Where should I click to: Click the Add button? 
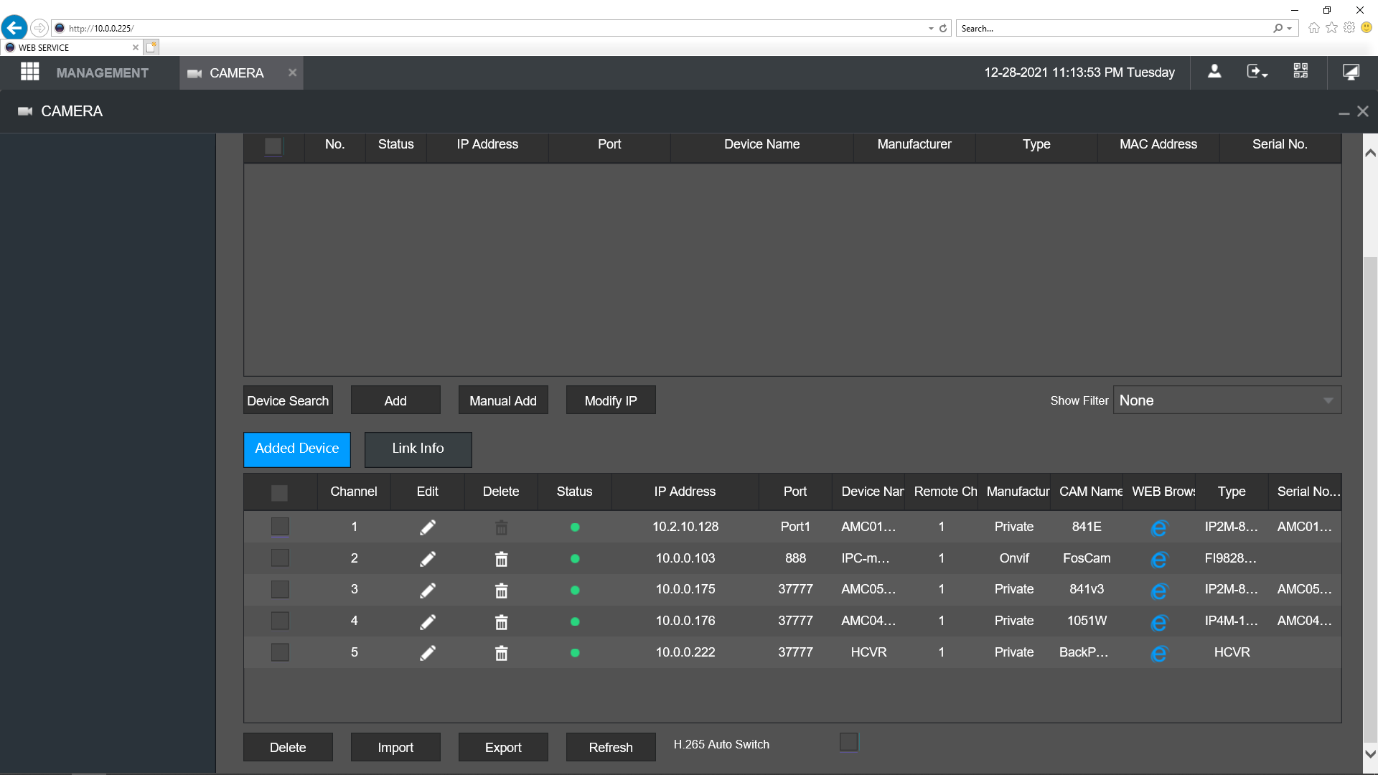tap(395, 400)
